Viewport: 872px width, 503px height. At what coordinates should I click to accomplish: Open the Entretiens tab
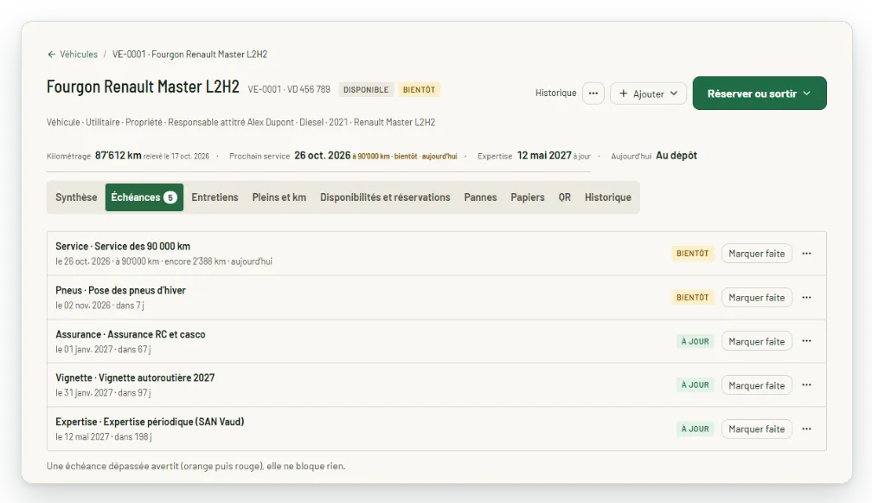[x=215, y=197]
